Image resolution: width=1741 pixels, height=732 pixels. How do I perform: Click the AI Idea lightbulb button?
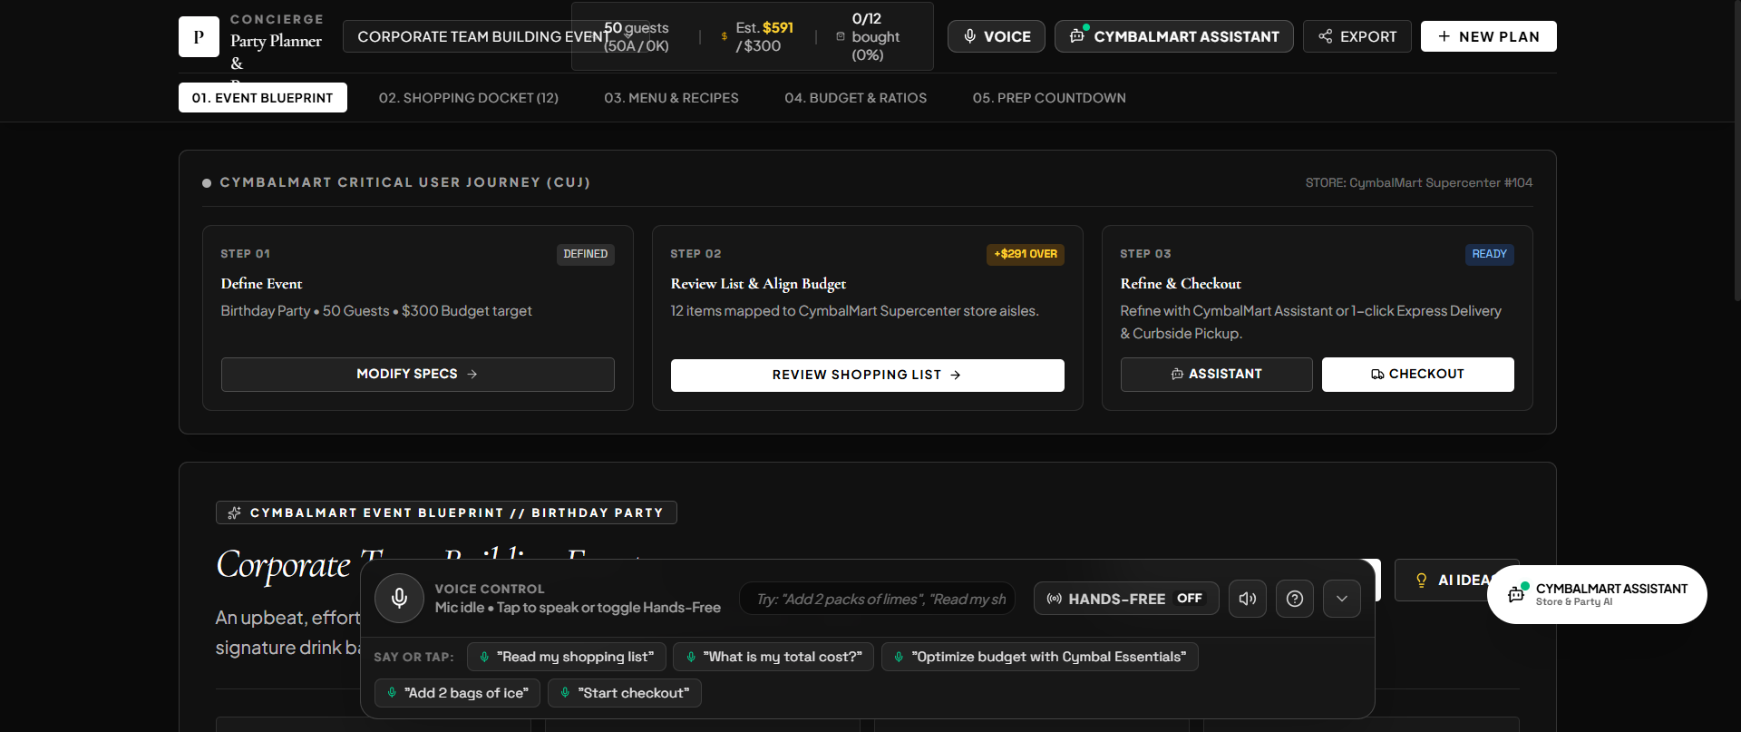pos(1456,581)
